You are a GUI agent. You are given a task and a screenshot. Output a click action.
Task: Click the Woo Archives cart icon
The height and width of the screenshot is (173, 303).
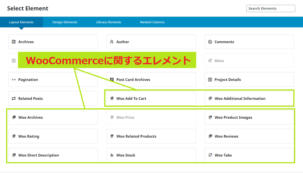coord(14,117)
